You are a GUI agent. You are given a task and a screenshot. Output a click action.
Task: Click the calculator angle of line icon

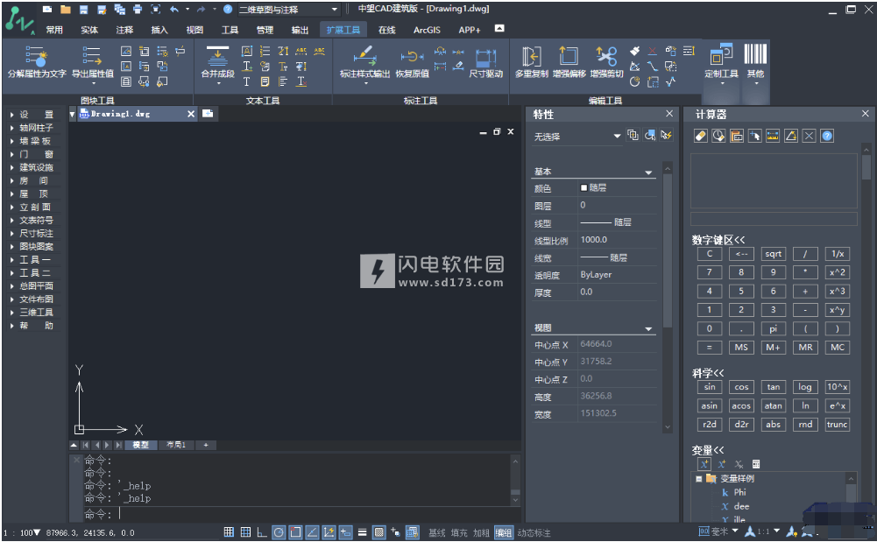pos(791,136)
